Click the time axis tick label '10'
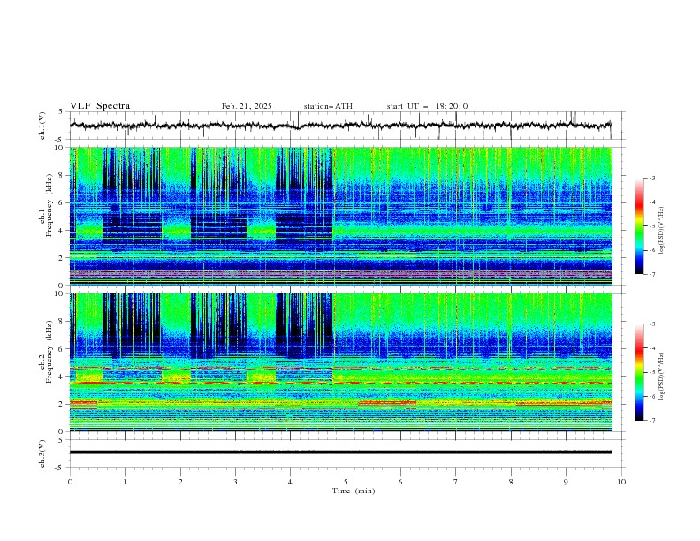700x541 pixels. pyautogui.click(x=621, y=482)
